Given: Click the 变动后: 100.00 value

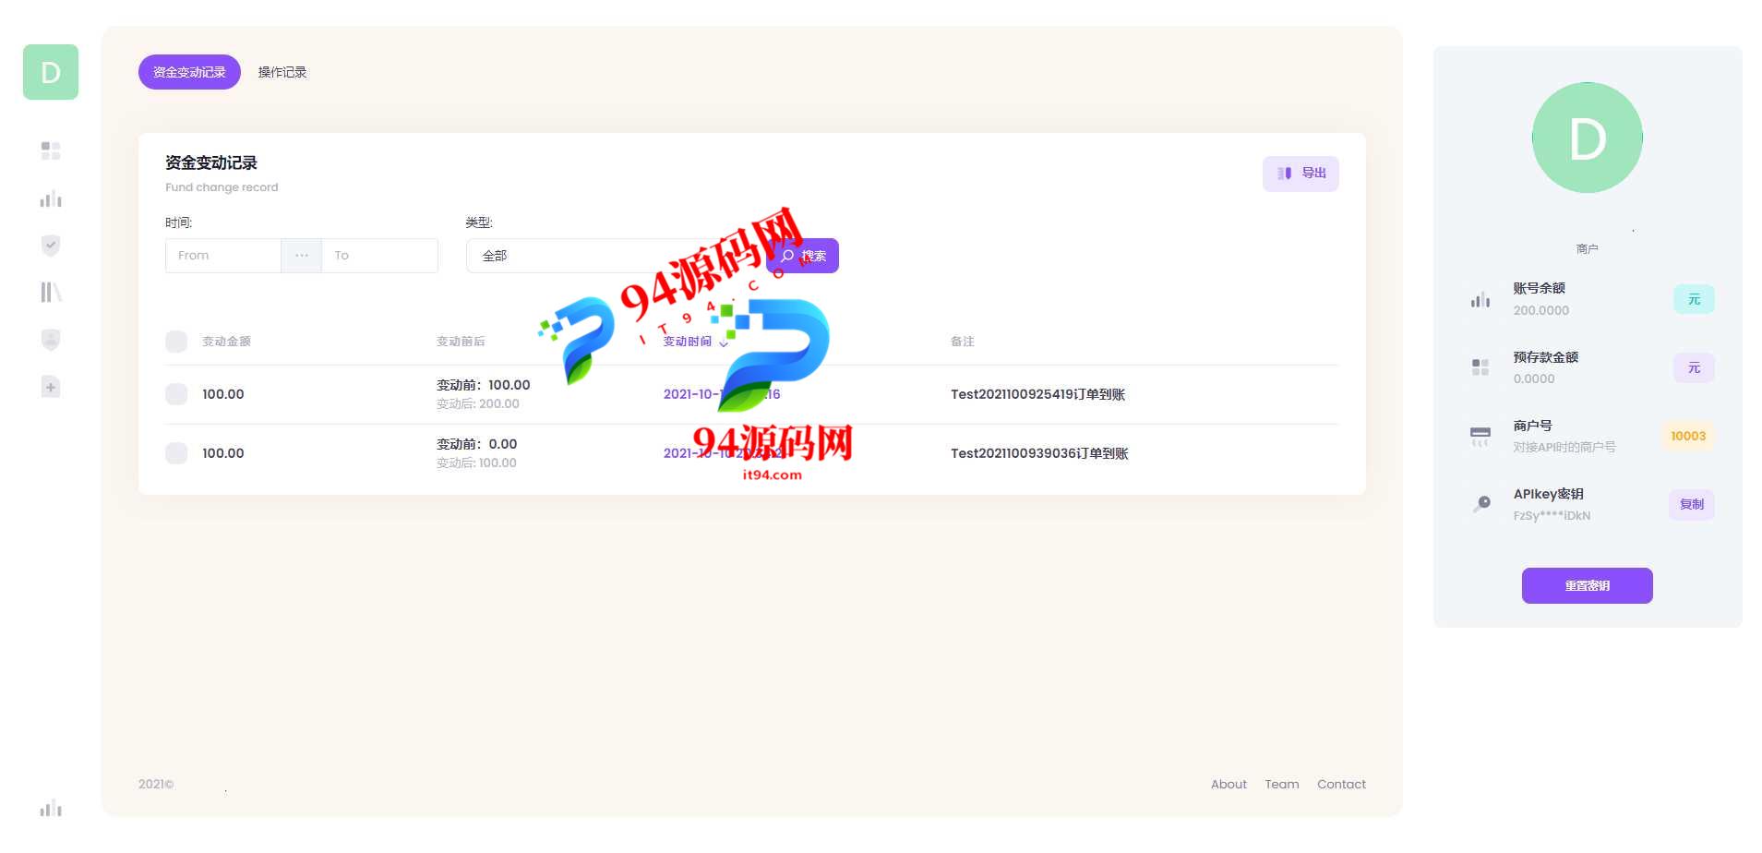Looking at the screenshot, I should click(476, 463).
